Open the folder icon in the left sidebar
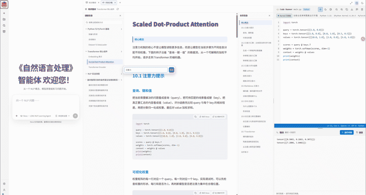This screenshot has height=195, width=366. [4, 19]
